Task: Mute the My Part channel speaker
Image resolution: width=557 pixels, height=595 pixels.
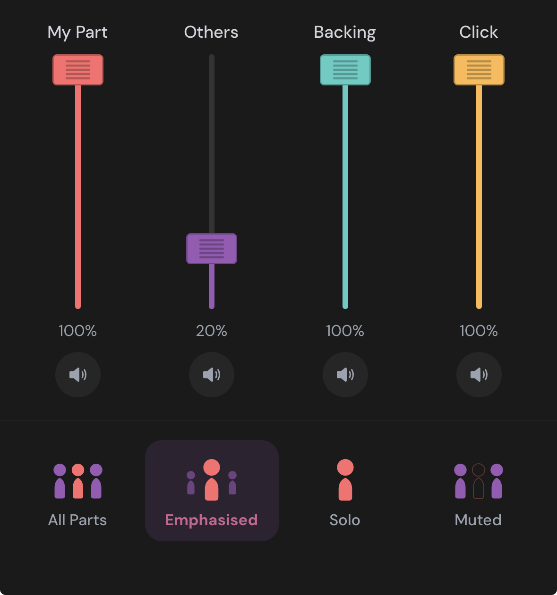Action: tap(78, 375)
